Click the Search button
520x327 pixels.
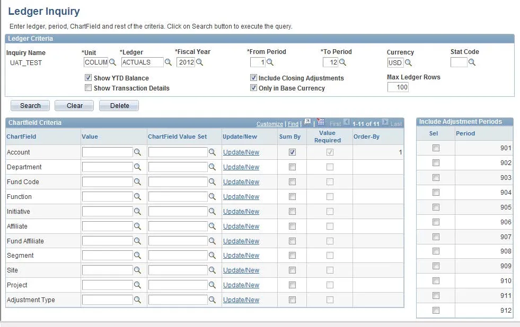pyautogui.click(x=30, y=106)
